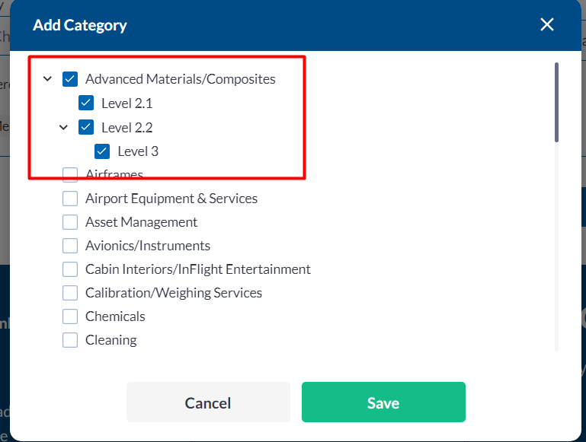
Task: Uncheck the Level 2.1 checkbox
Action: click(86, 103)
